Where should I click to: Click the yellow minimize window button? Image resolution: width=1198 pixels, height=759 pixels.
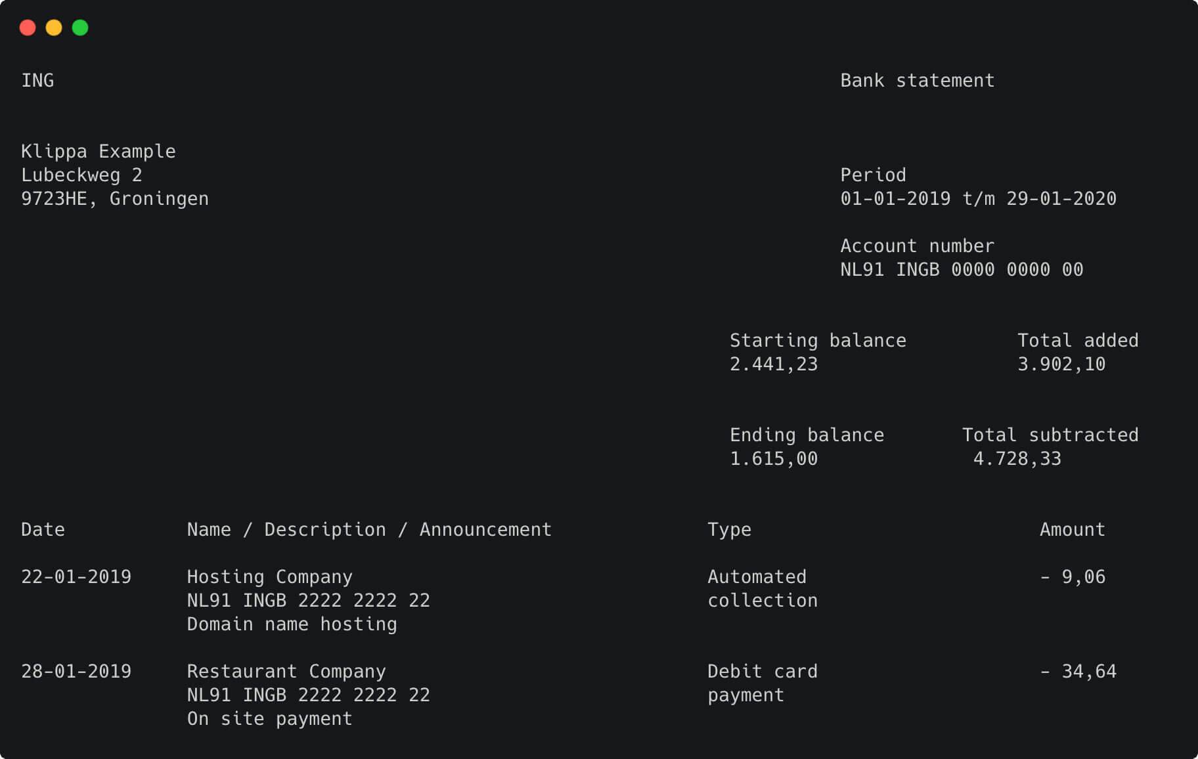click(x=54, y=28)
